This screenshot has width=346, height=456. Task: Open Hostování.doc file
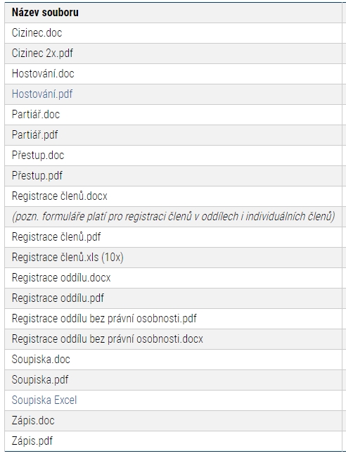43,74
